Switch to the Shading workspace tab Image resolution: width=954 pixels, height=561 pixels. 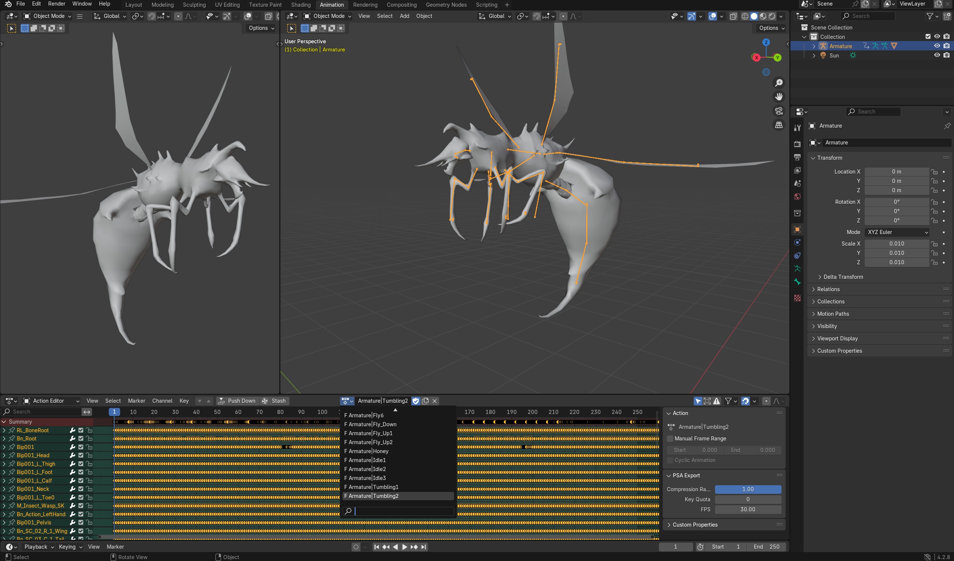[301, 5]
